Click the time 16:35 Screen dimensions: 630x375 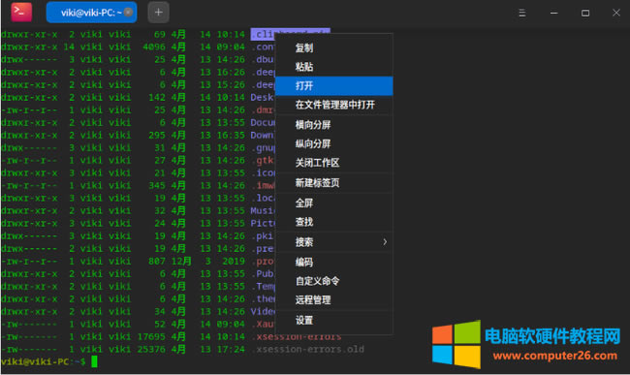pos(231,136)
